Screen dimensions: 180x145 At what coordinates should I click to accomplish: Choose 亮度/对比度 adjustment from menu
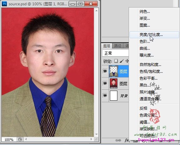154,34
